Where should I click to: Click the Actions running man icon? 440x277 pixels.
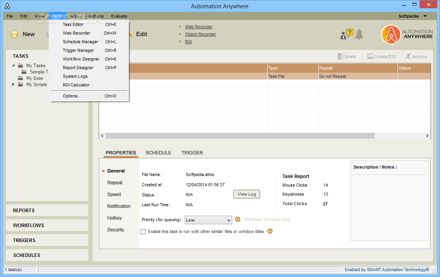coord(408,57)
